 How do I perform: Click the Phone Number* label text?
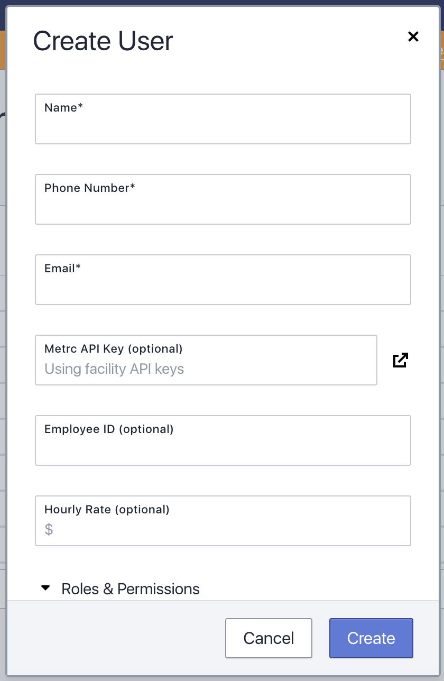click(x=90, y=188)
